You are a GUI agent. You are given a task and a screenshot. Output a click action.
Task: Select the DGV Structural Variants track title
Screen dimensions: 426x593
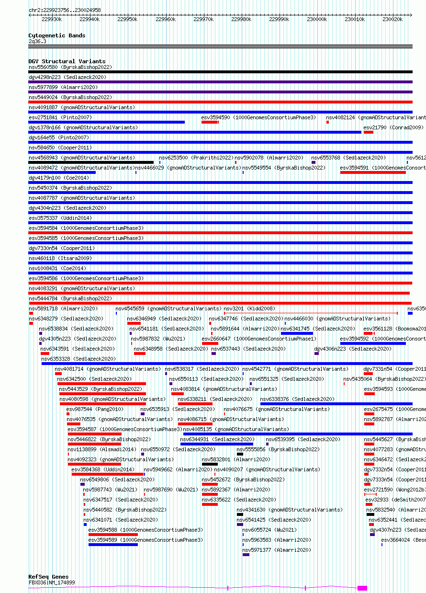67,61
